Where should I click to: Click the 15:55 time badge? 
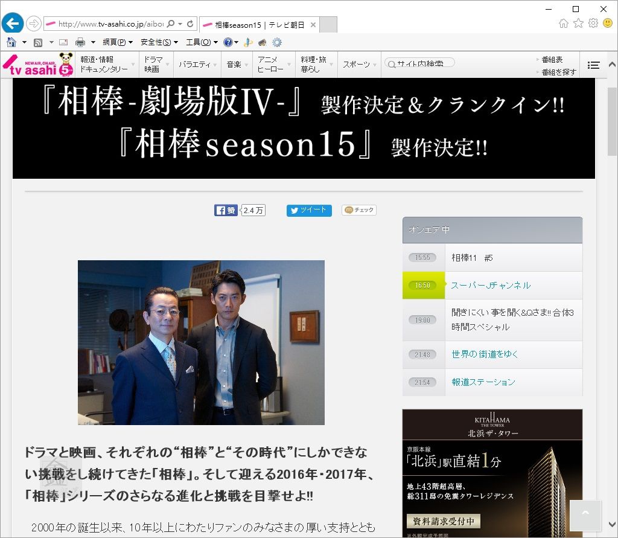coord(422,258)
